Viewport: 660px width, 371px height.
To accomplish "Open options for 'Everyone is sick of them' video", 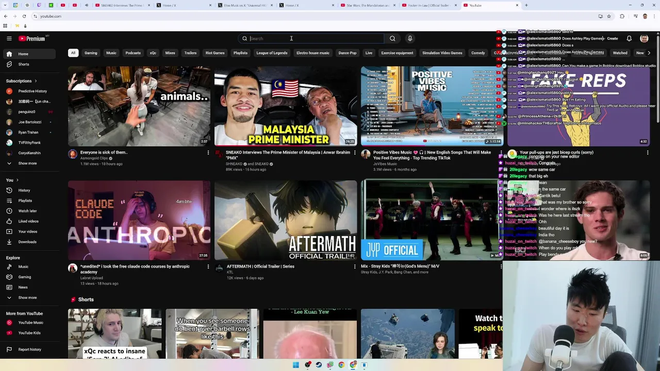I will tap(208, 153).
